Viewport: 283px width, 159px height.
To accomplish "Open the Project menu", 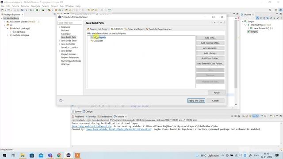I will [x=54, y=6].
